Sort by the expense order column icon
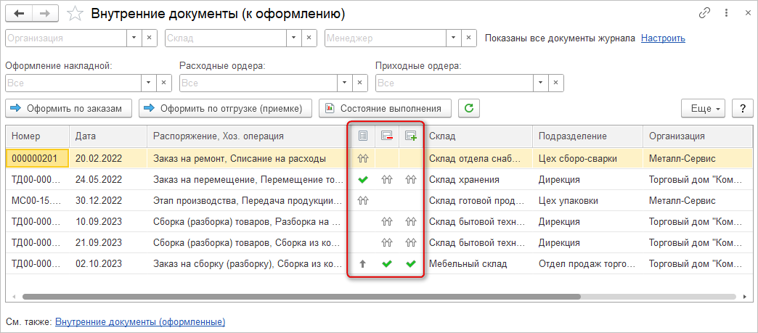Screen dimensions: 758x333 click(387, 136)
